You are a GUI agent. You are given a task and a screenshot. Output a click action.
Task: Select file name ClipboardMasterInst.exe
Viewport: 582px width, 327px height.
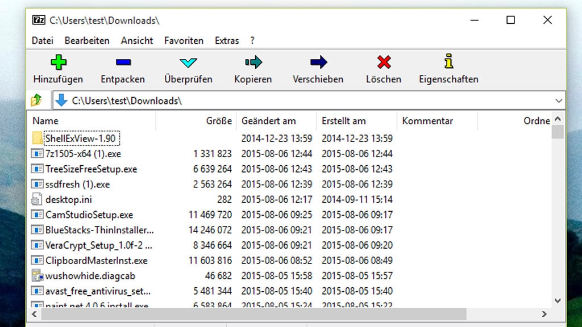coord(97,260)
